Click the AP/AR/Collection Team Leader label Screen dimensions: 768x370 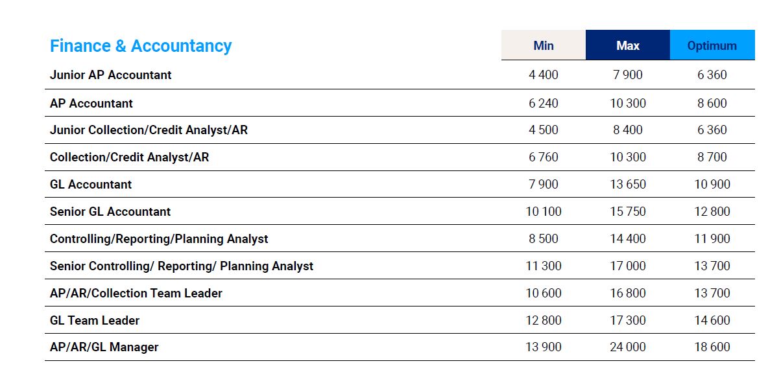pyautogui.click(x=136, y=293)
